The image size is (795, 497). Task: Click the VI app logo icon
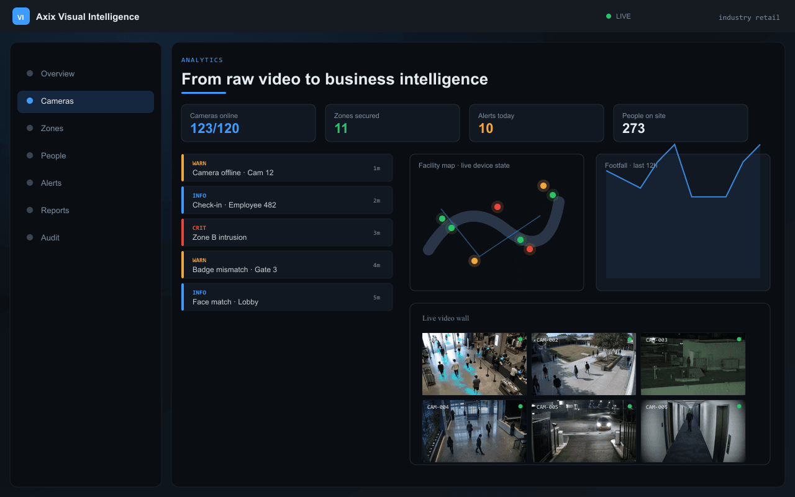pos(21,17)
